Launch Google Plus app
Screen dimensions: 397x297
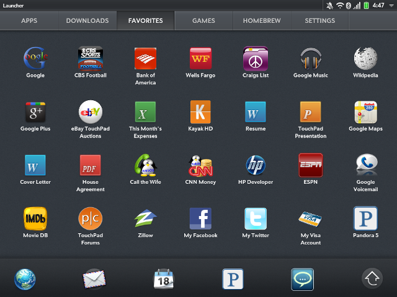(35, 112)
